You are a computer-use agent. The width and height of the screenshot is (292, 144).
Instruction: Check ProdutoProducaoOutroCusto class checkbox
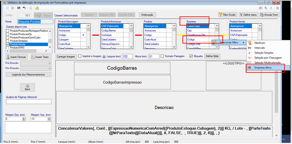click(8, 38)
